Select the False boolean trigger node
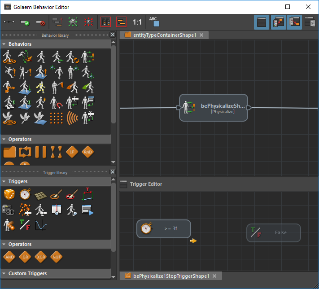Viewport: 319px width, 289px height. (x=274, y=233)
